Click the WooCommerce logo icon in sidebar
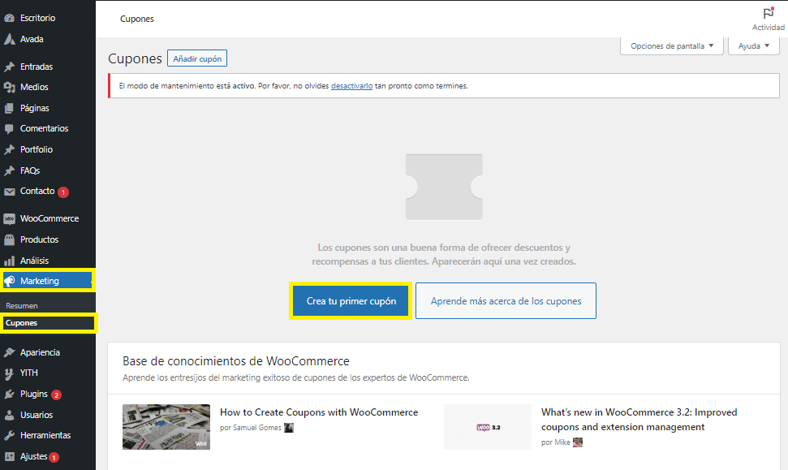 tap(10, 219)
